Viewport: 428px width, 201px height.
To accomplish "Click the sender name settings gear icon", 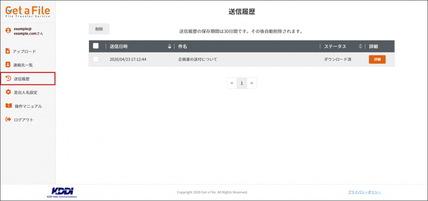I will point(8,92).
